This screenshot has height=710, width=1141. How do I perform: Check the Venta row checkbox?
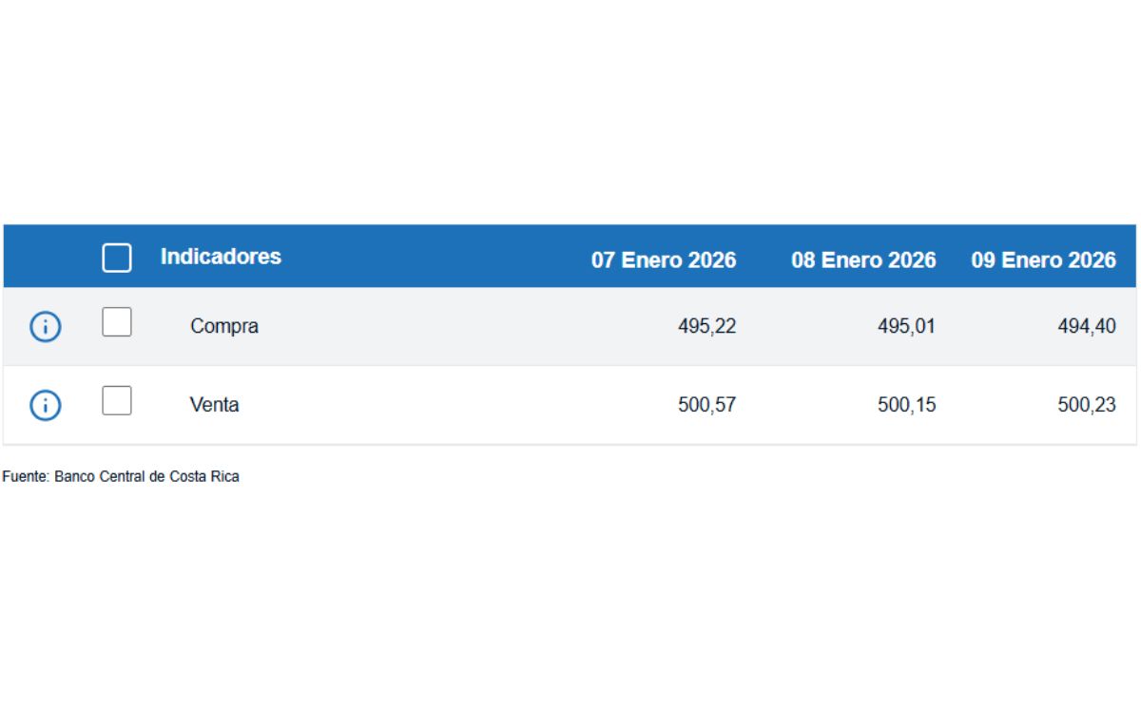point(117,401)
